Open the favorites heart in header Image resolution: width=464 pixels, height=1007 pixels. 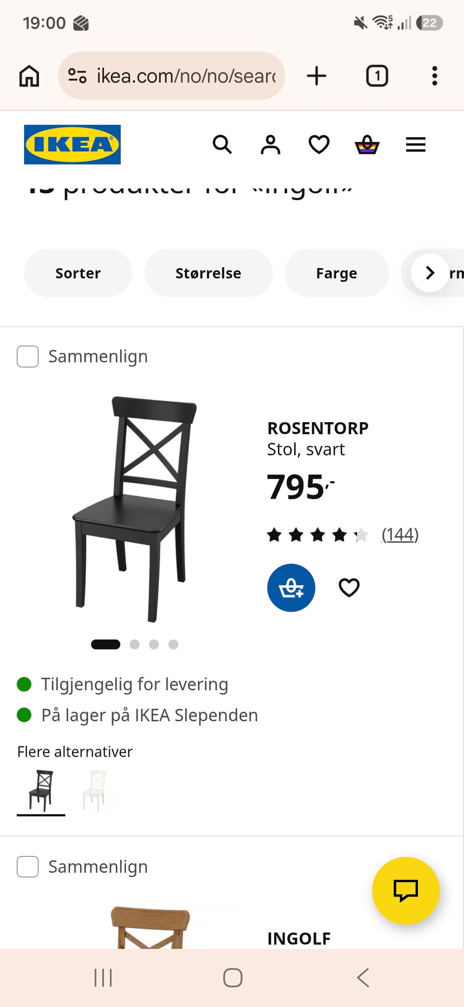point(319,144)
